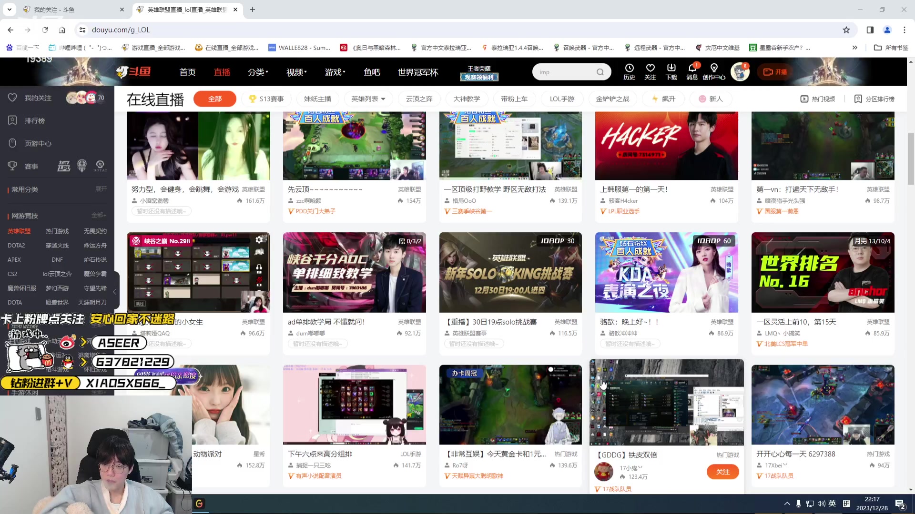Open the 世界排名 No.16 stream thumbnail
The image size is (915, 514).
pos(823,272)
